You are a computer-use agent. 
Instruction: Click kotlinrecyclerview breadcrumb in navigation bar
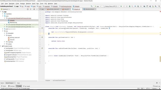click(66, 6)
